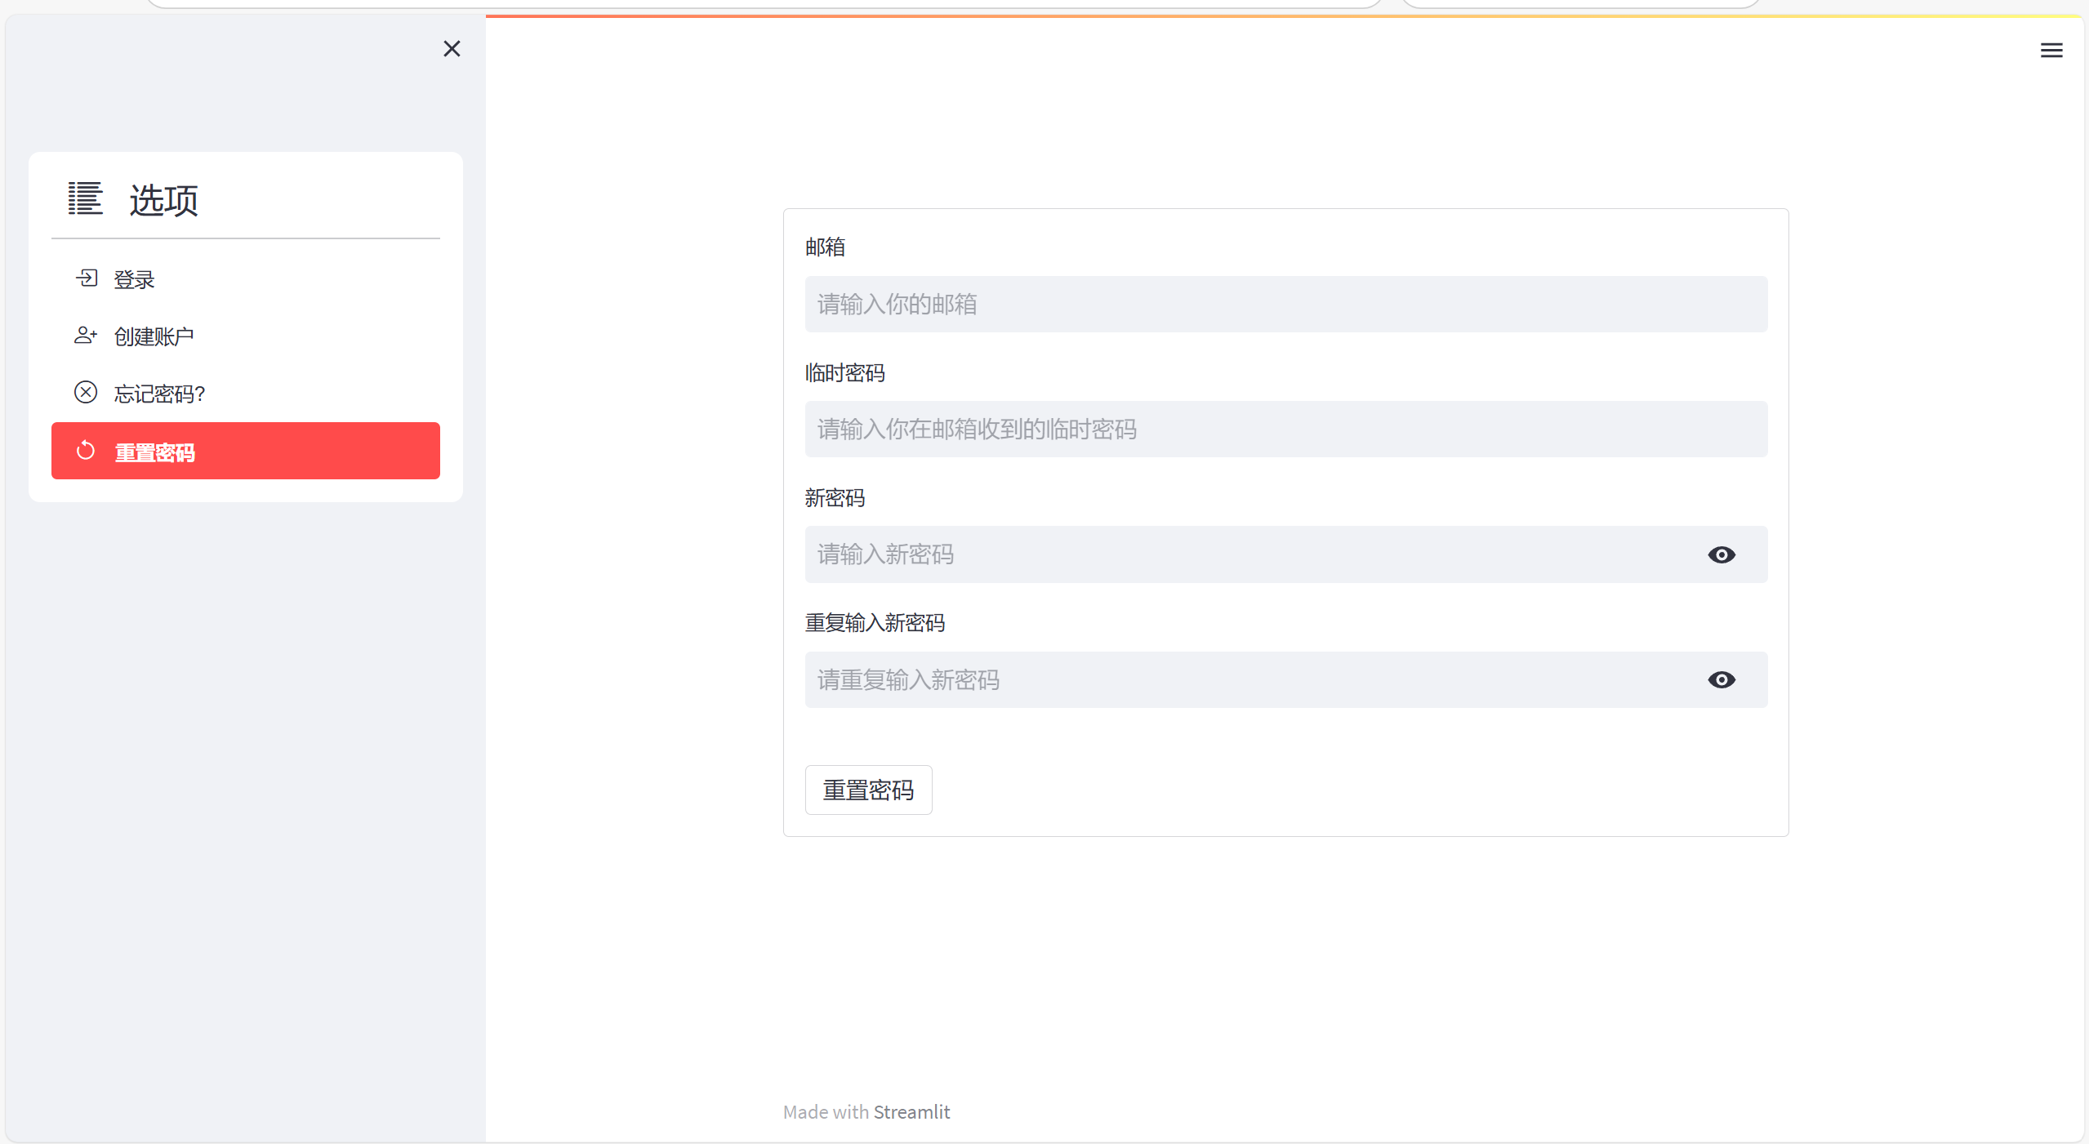Click the circular-arrow icon beside 重置密码
The width and height of the screenshot is (2089, 1144).
tap(86, 451)
